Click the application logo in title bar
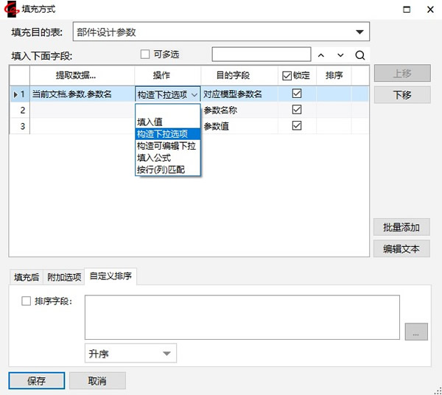The width and height of the screenshot is (442, 395). 12,9
